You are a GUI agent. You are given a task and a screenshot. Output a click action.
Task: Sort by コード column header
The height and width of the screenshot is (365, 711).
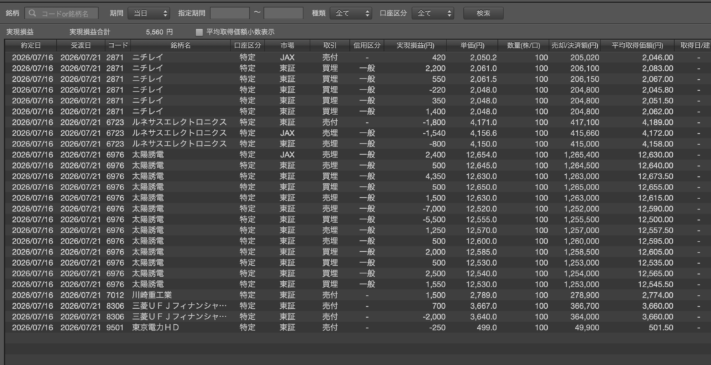click(x=118, y=45)
